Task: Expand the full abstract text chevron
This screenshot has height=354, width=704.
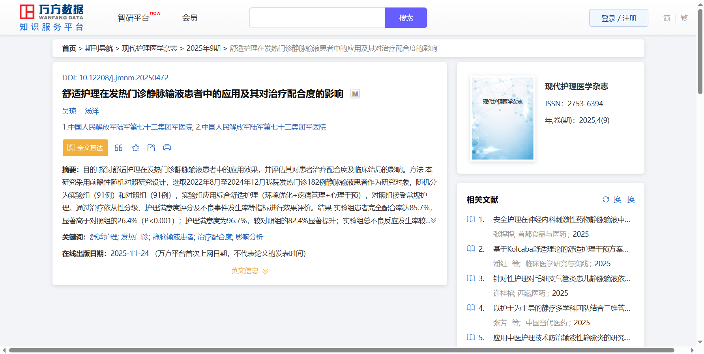Action: click(433, 221)
